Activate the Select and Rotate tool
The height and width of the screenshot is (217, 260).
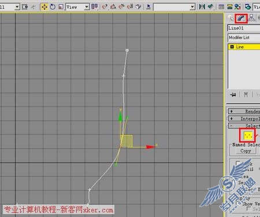(53, 7)
